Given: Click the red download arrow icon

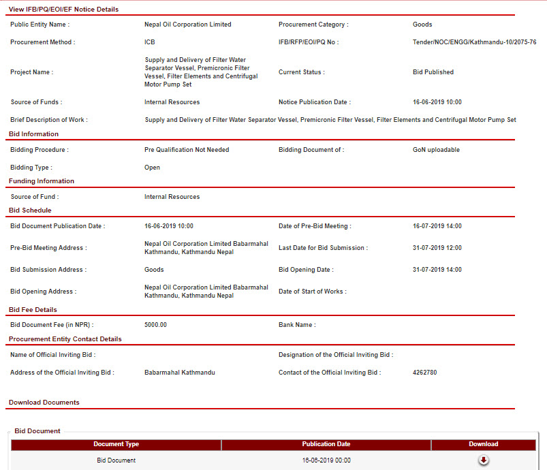Looking at the screenshot, I should [x=484, y=460].
